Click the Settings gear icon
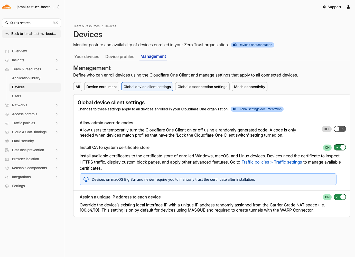This screenshot has height=257, width=355. coord(7,186)
